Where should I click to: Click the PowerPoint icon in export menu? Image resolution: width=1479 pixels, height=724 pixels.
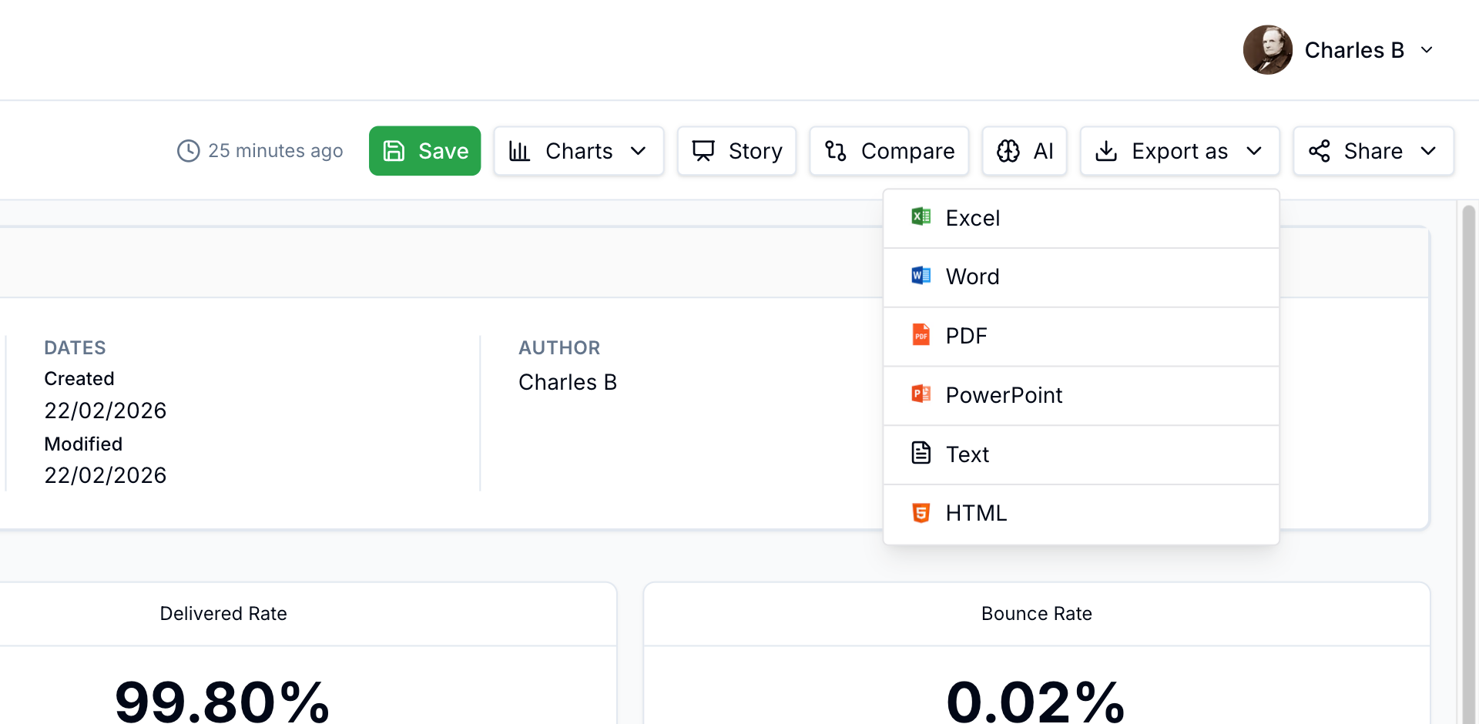pyautogui.click(x=920, y=394)
